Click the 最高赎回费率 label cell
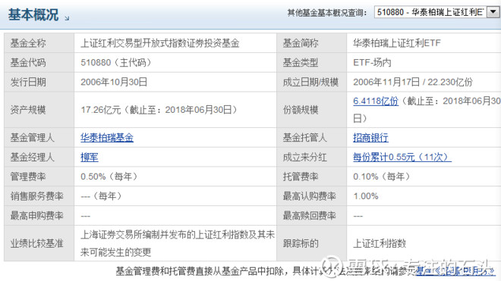The width and height of the screenshot is (501, 281). click(311, 216)
